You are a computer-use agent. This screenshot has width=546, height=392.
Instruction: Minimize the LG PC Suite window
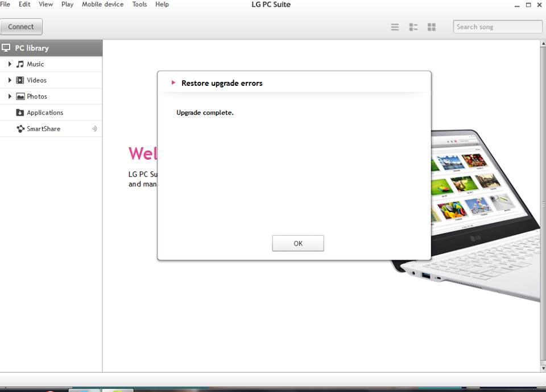[x=517, y=5]
